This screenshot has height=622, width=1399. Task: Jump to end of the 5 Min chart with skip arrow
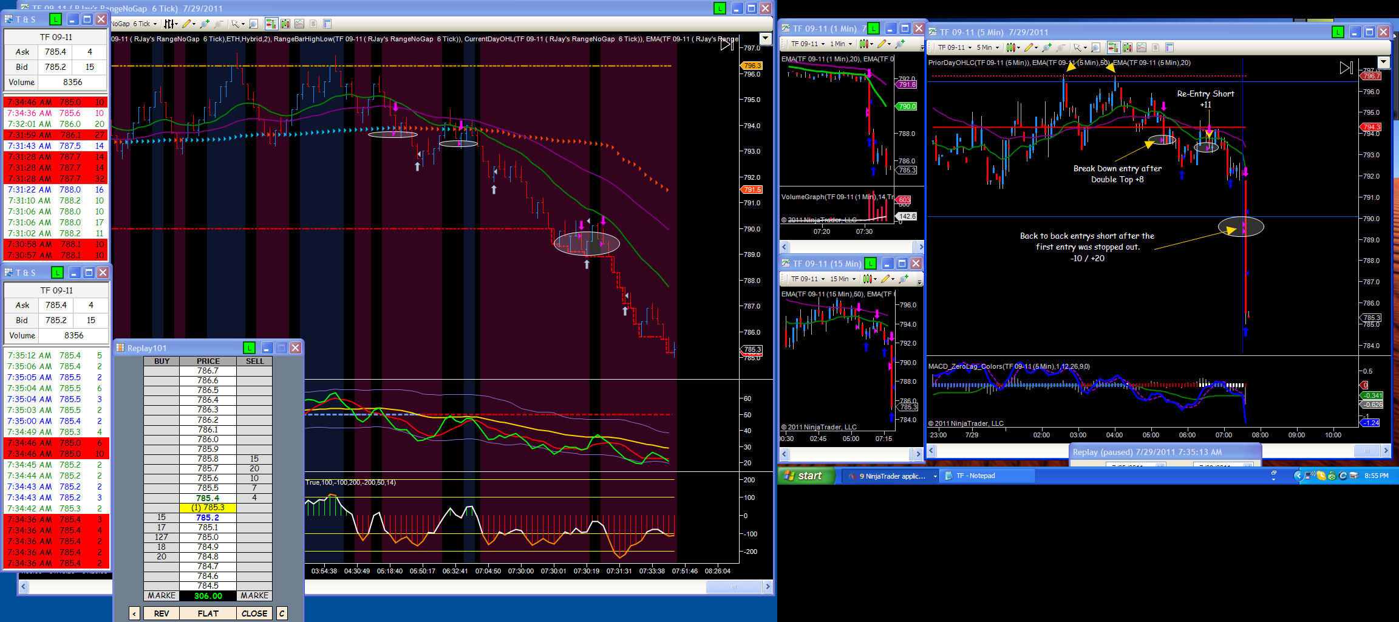tap(1346, 68)
